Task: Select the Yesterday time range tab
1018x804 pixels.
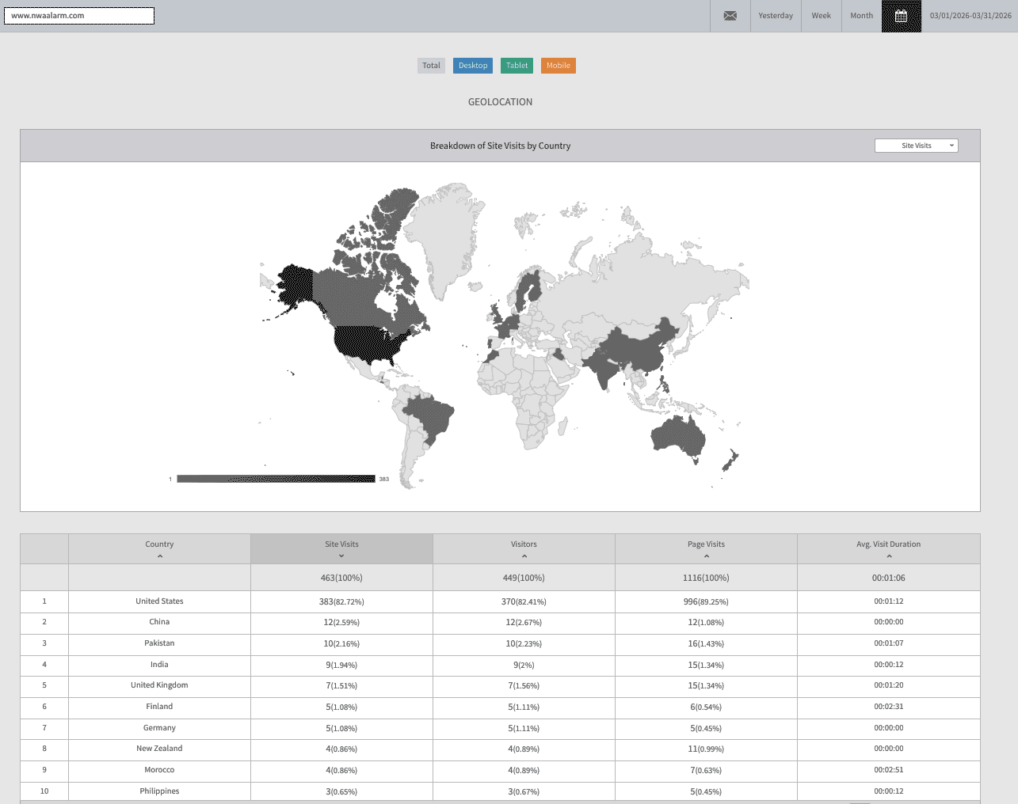Action: (x=776, y=16)
